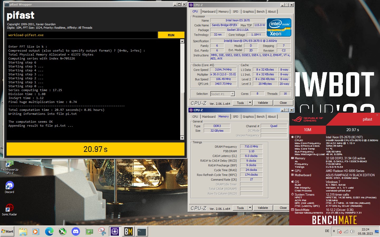Open network signal tray icon
The image size is (380, 237).
point(346,231)
